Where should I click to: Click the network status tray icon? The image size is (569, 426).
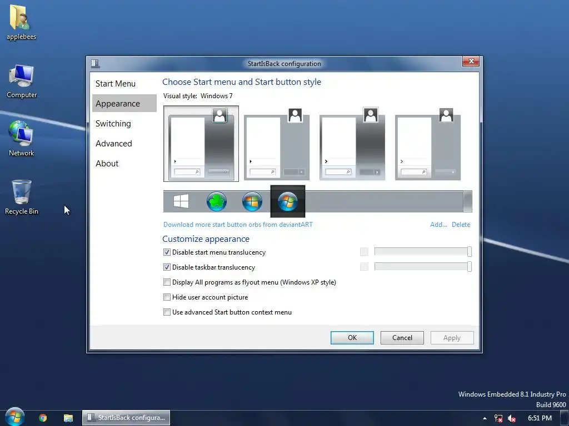498,418
